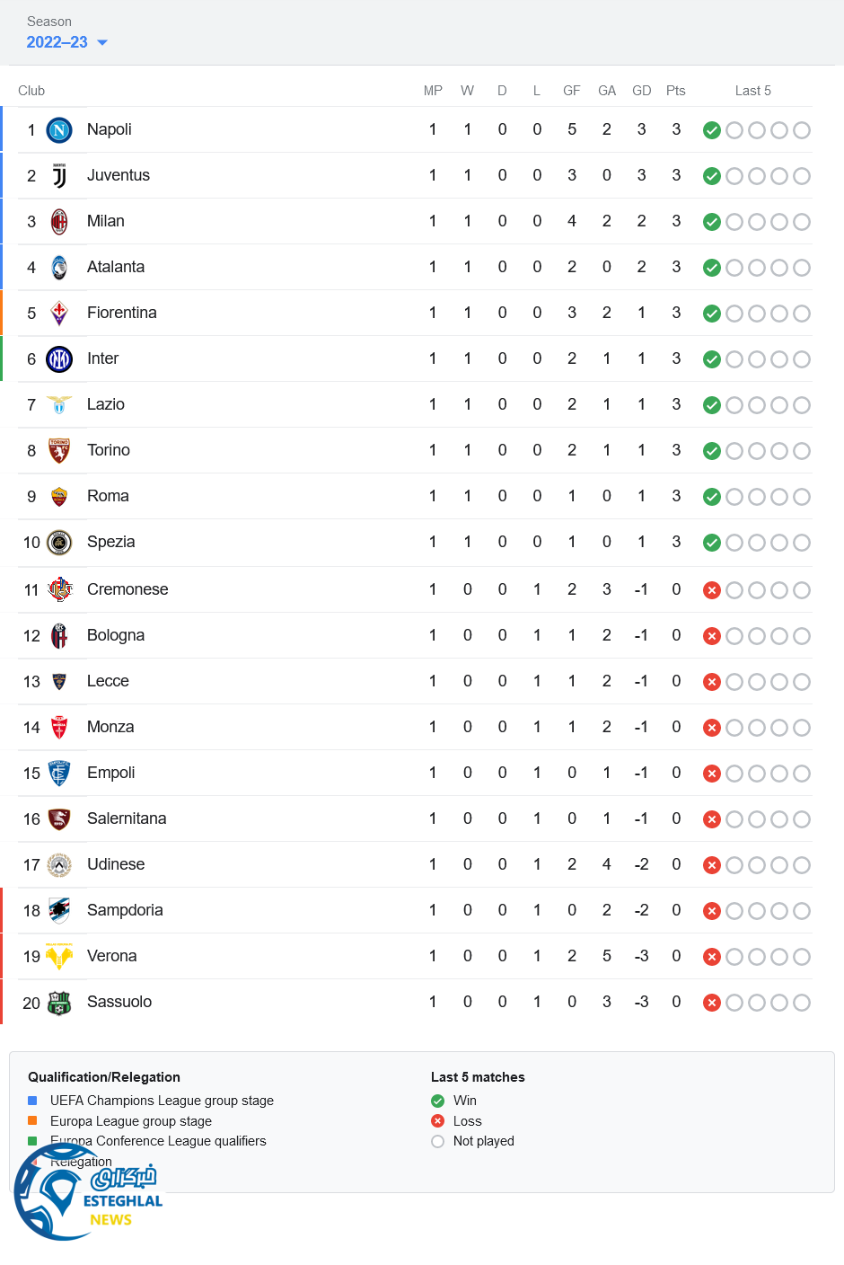The height and width of the screenshot is (1265, 844).
Task: Click the Roma club crest
Action: (x=59, y=497)
